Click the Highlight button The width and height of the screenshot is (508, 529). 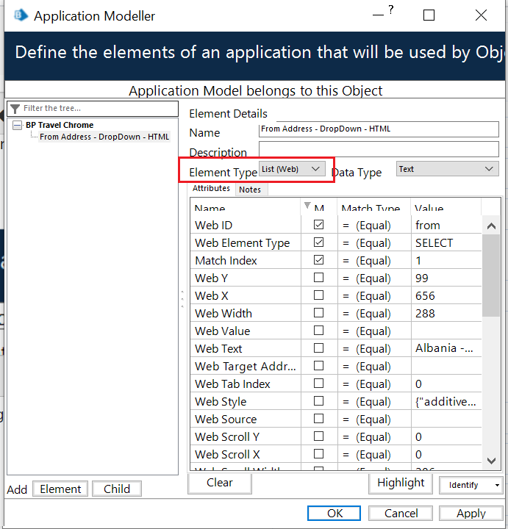click(401, 483)
